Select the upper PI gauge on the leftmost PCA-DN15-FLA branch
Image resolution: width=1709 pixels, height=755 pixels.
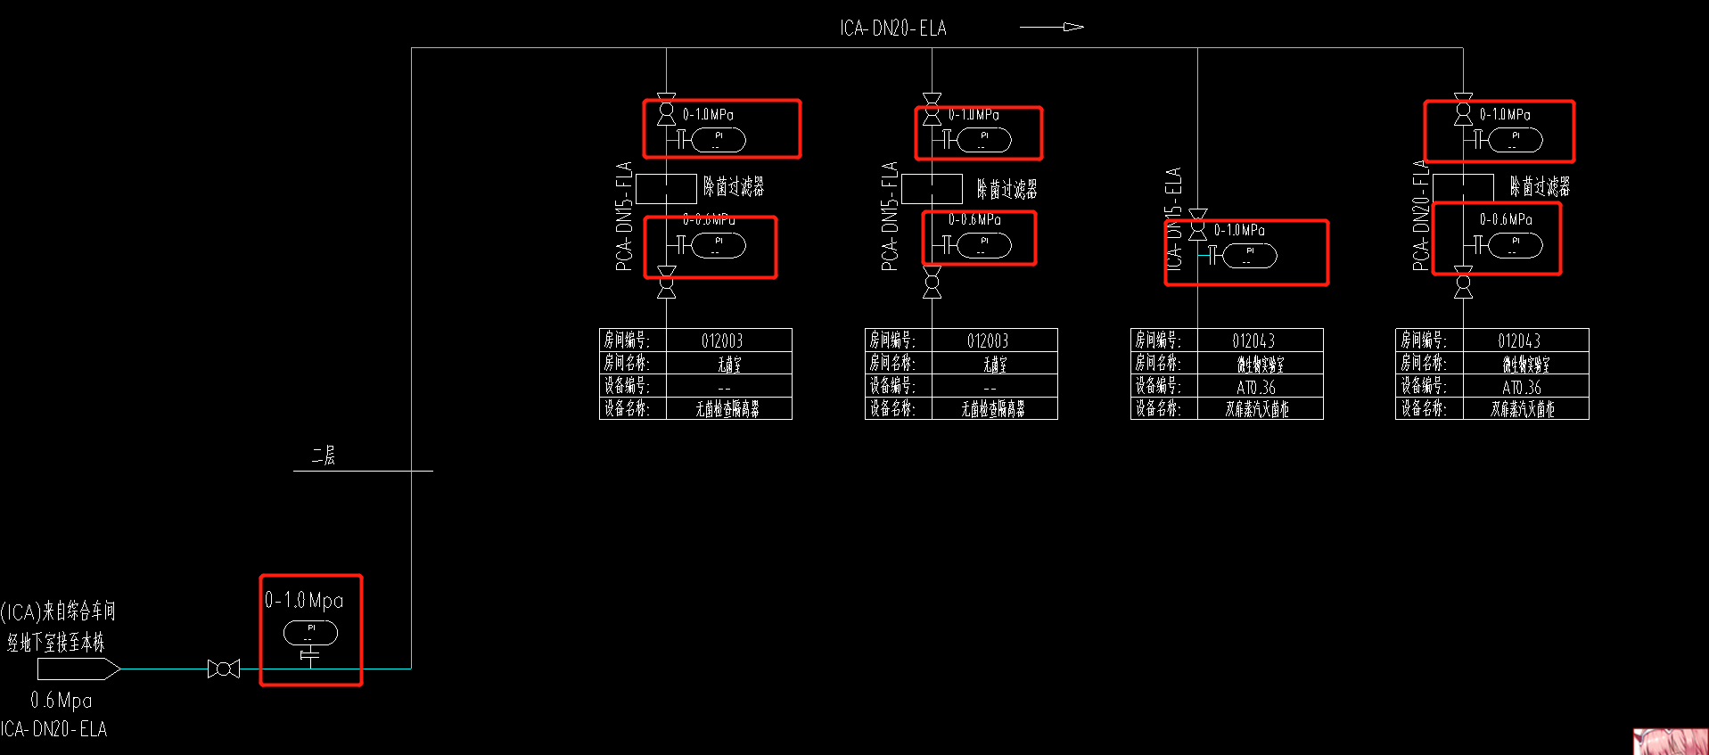[719, 140]
